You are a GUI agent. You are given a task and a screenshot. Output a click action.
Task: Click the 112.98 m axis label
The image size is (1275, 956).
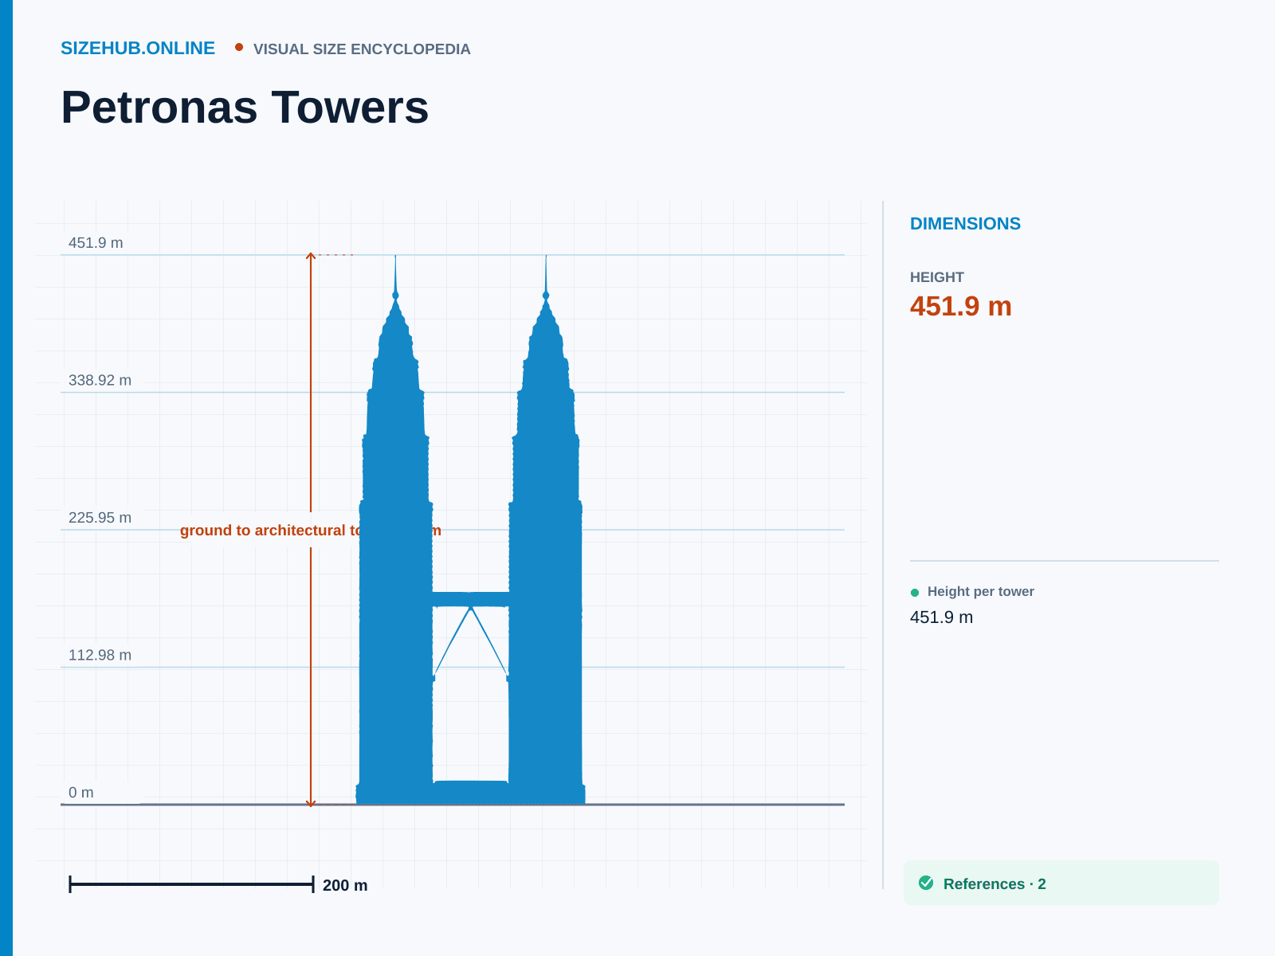(100, 655)
